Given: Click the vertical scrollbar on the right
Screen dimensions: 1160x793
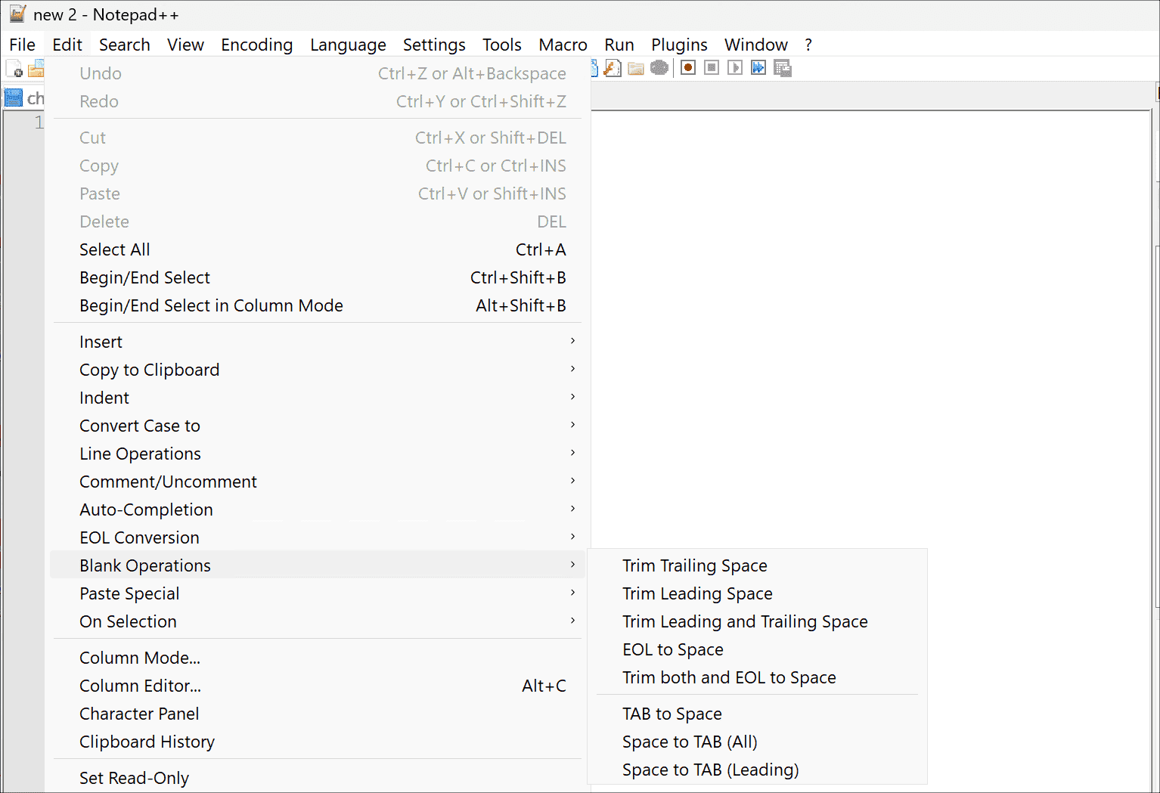Looking at the screenshot, I should click(x=1155, y=378).
